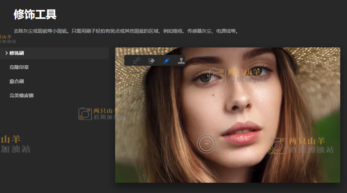347x193 pixels.
Task: Select the Clone Stamp icon in toolbar
Action: (x=181, y=61)
